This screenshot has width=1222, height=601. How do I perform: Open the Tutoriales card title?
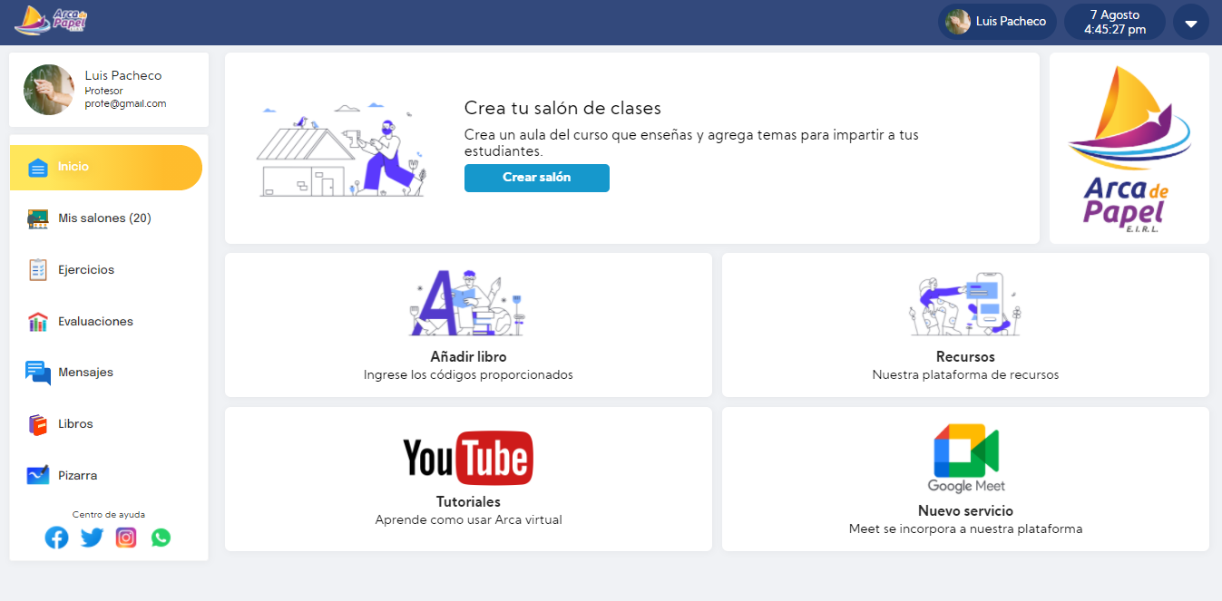pyautogui.click(x=468, y=502)
